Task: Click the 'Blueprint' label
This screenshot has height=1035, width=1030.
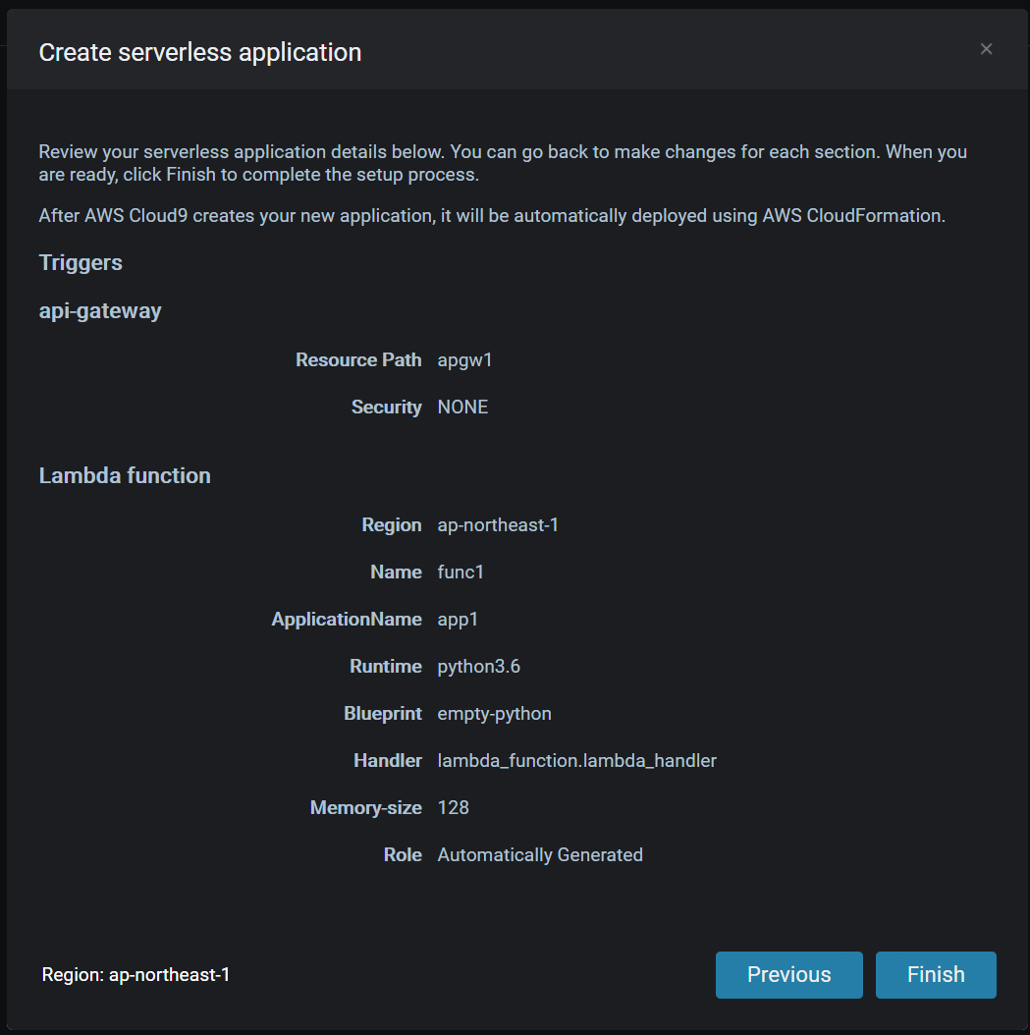Action: 382,714
